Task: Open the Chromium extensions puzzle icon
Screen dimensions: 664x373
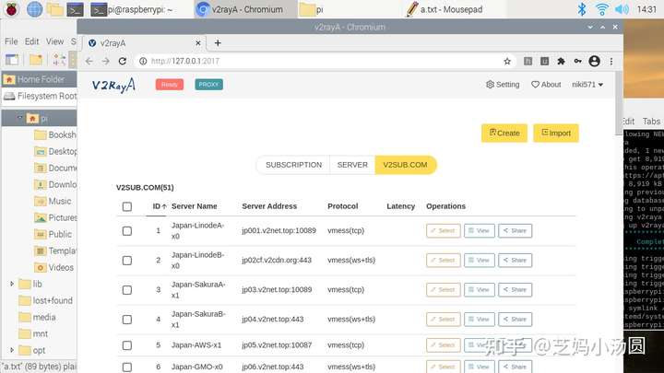Action: [x=561, y=62]
